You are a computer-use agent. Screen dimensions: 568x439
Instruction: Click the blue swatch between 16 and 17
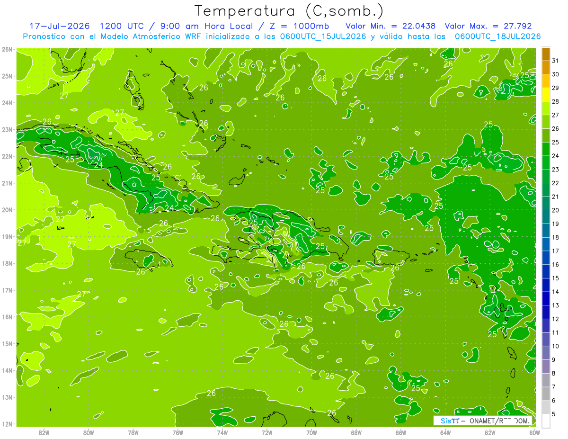tap(546, 258)
